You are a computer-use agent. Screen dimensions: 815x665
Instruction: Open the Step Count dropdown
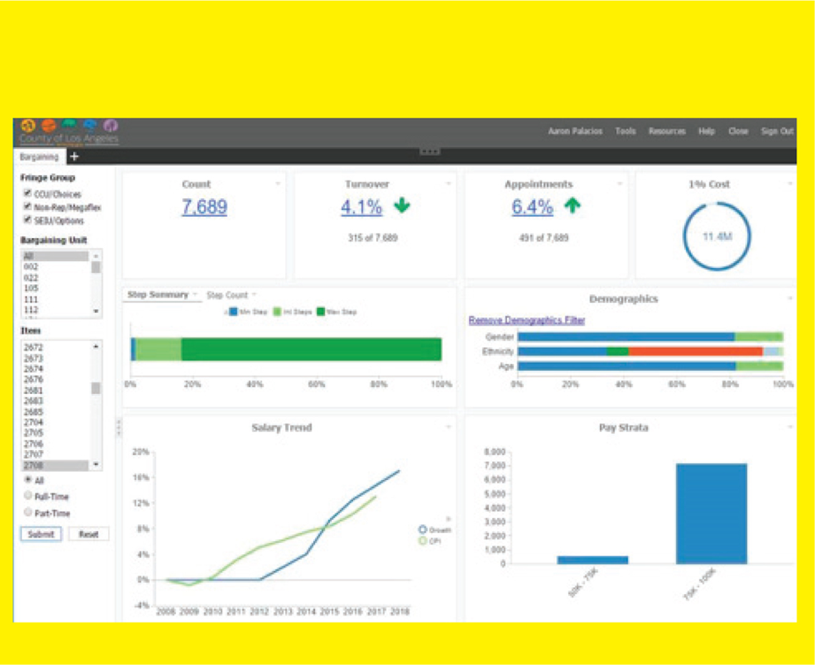pyautogui.click(x=231, y=295)
